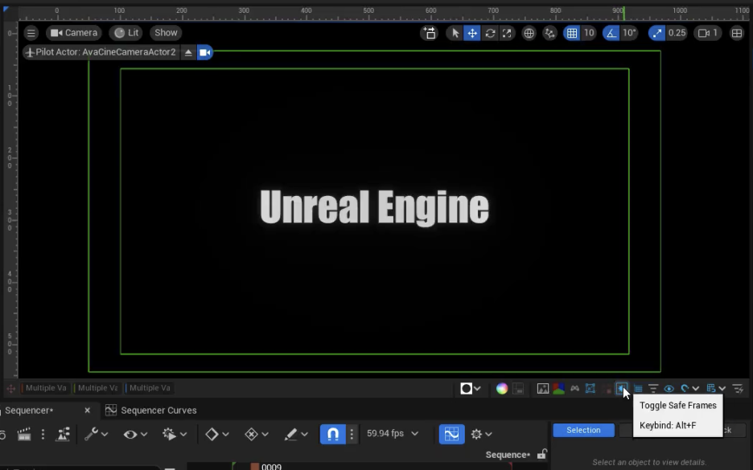
Task: Change the 59.94 fps frame rate
Action: tap(393, 434)
